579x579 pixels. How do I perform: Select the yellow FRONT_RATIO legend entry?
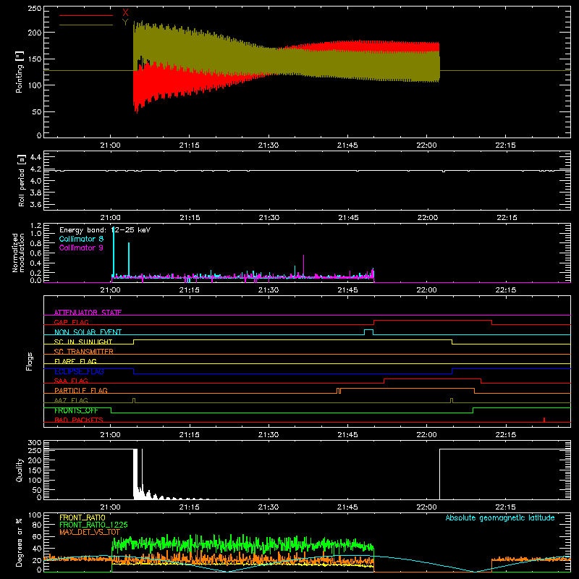point(83,517)
